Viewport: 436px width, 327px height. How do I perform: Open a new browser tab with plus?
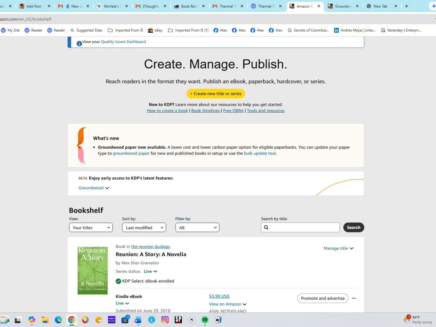pyautogui.click(x=407, y=6)
